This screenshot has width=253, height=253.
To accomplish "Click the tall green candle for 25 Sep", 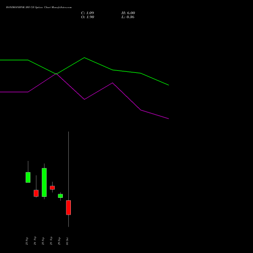I will pos(44,182).
